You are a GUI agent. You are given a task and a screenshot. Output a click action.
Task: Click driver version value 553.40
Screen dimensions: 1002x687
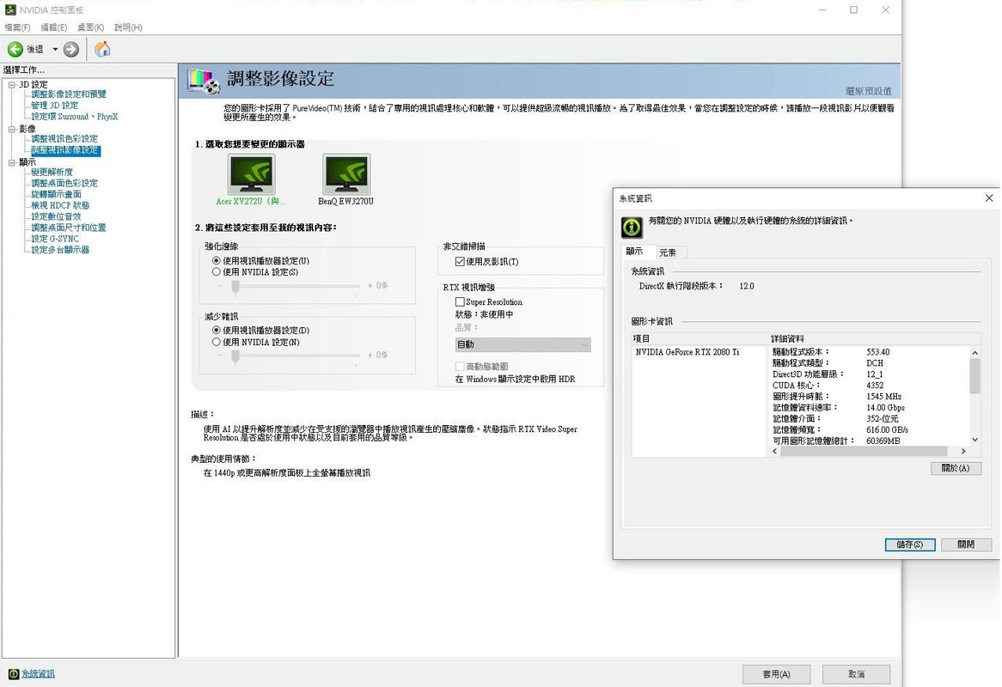point(878,352)
